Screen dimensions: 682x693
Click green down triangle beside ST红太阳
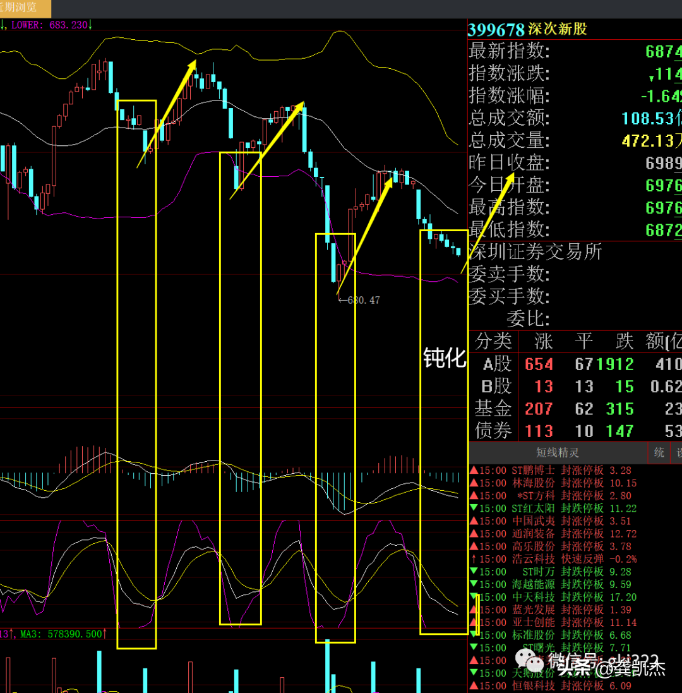473,509
